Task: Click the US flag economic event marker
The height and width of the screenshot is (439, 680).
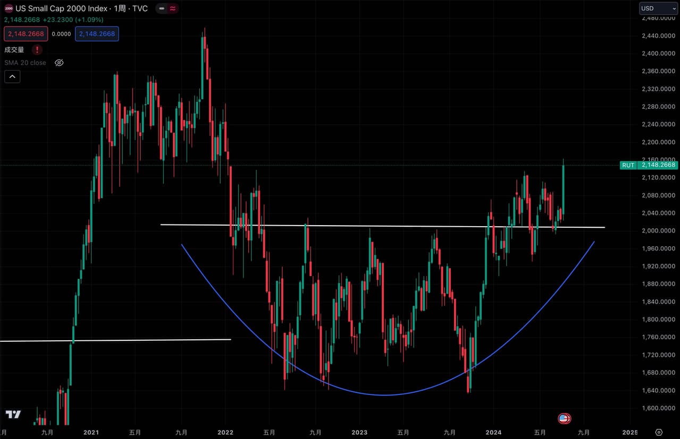Action: (x=564, y=419)
